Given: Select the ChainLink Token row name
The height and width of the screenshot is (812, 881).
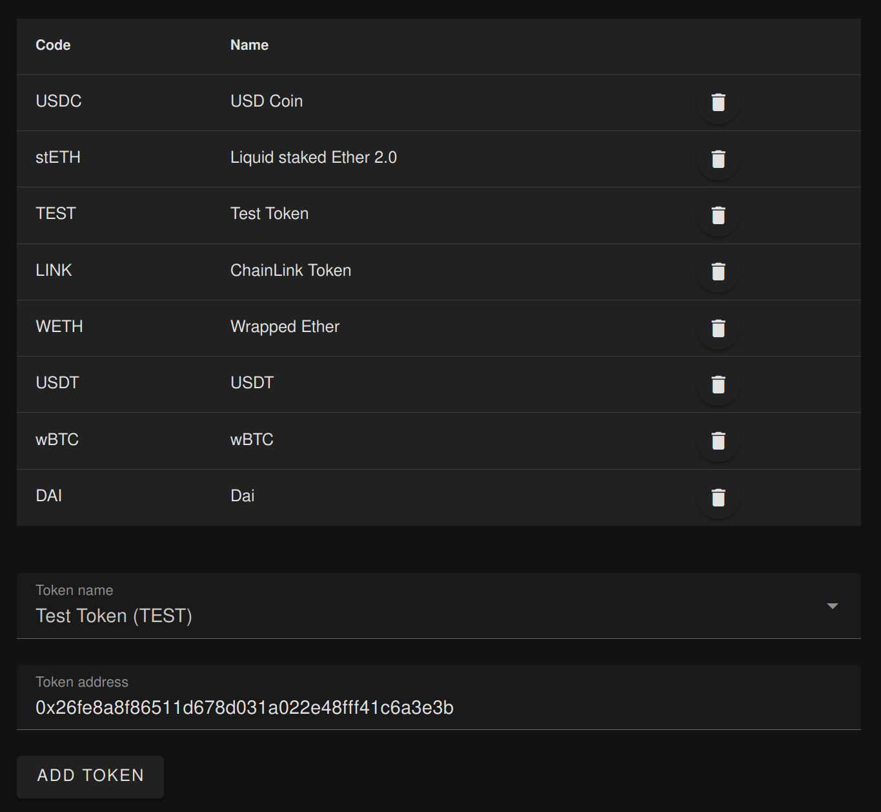Looking at the screenshot, I should 291,271.
